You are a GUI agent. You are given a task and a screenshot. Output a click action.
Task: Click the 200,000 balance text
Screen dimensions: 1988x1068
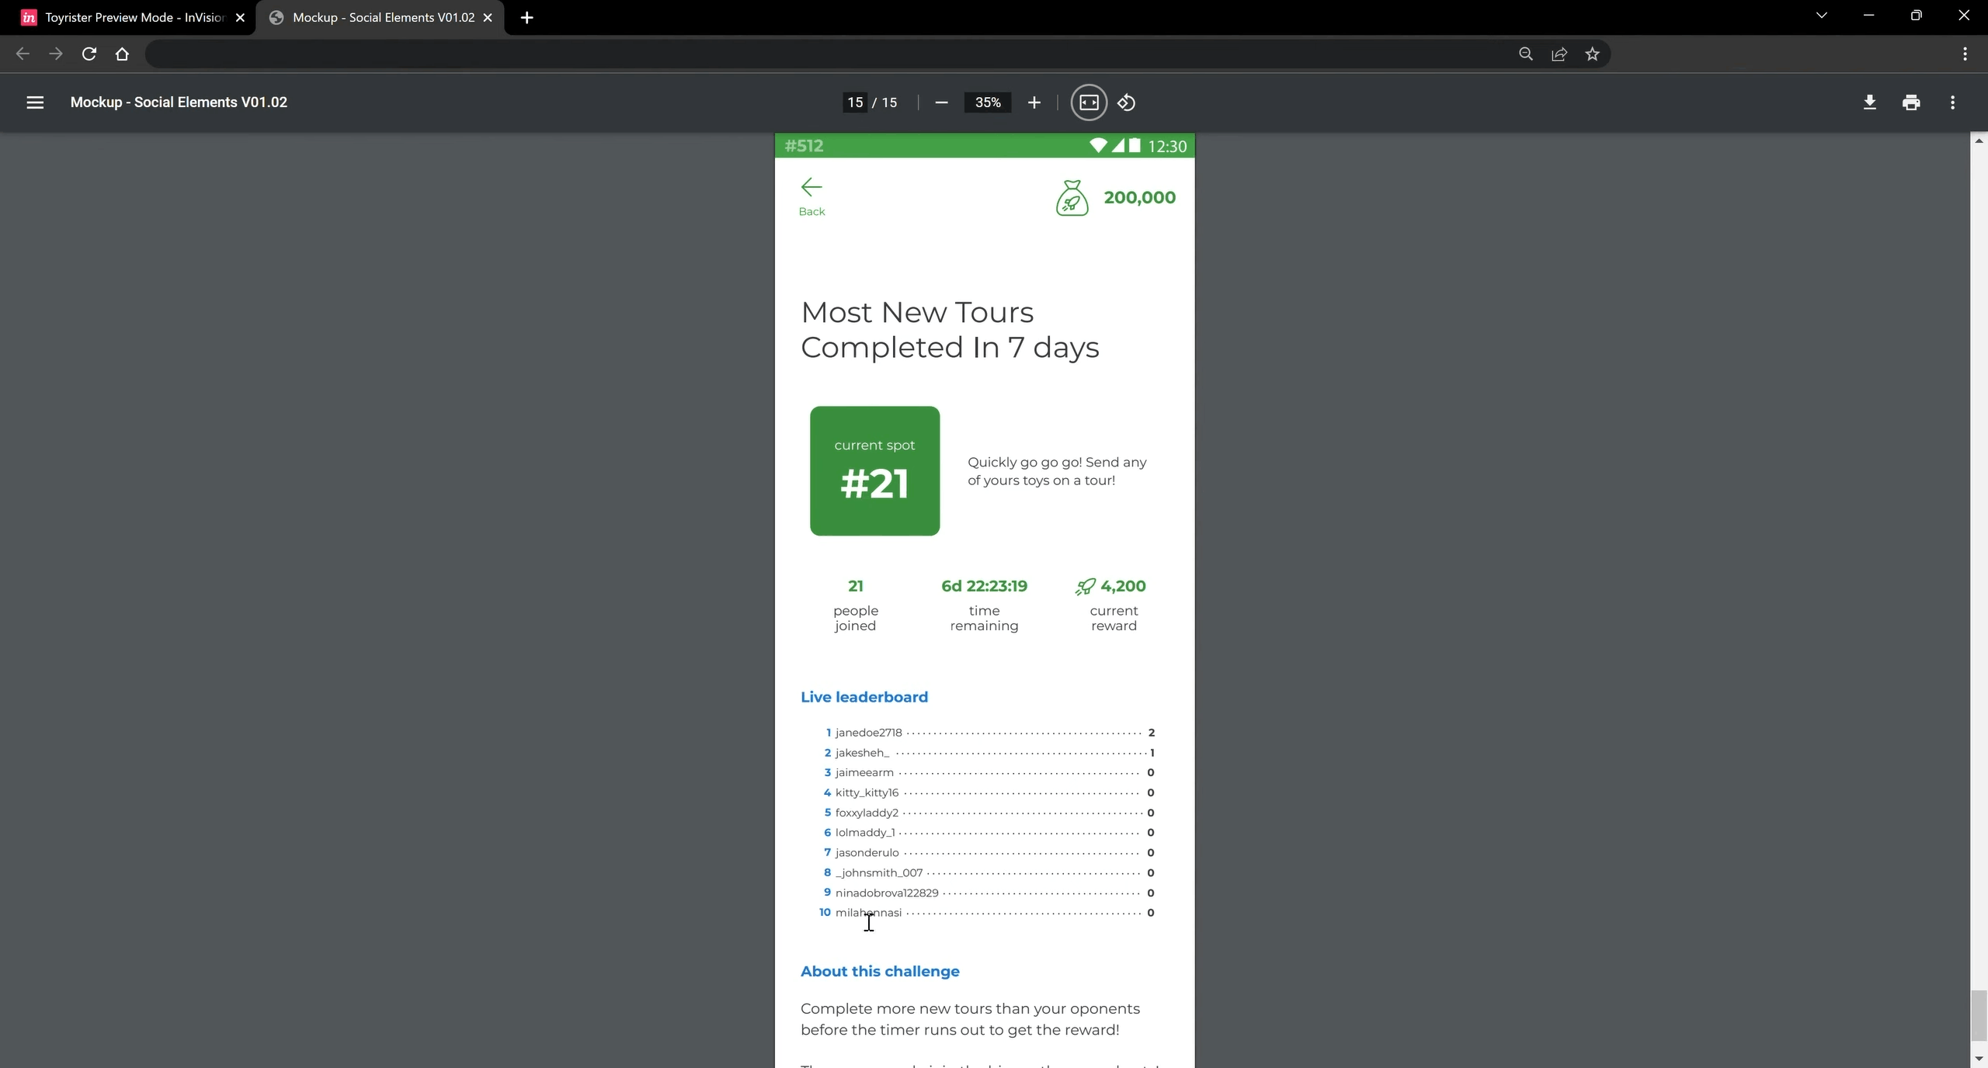point(1139,197)
